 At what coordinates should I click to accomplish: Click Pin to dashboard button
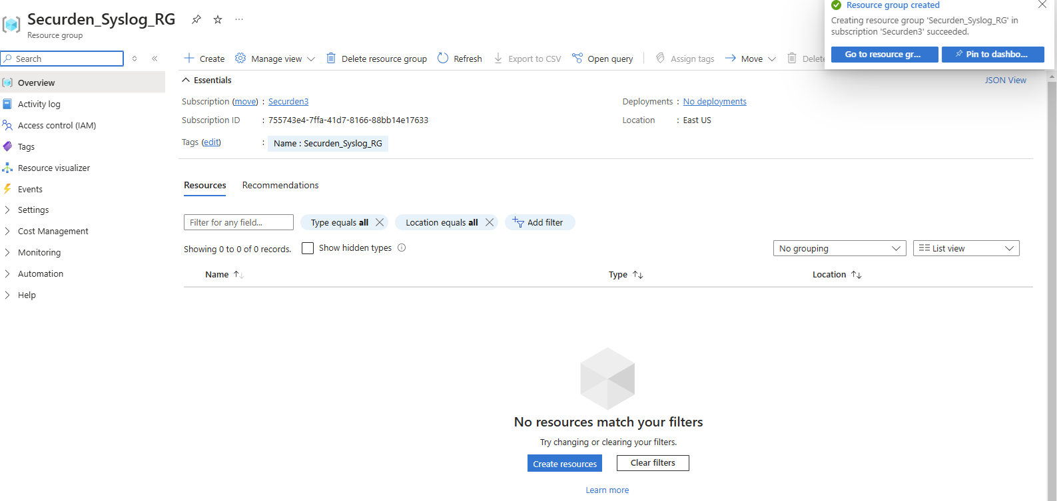point(993,54)
